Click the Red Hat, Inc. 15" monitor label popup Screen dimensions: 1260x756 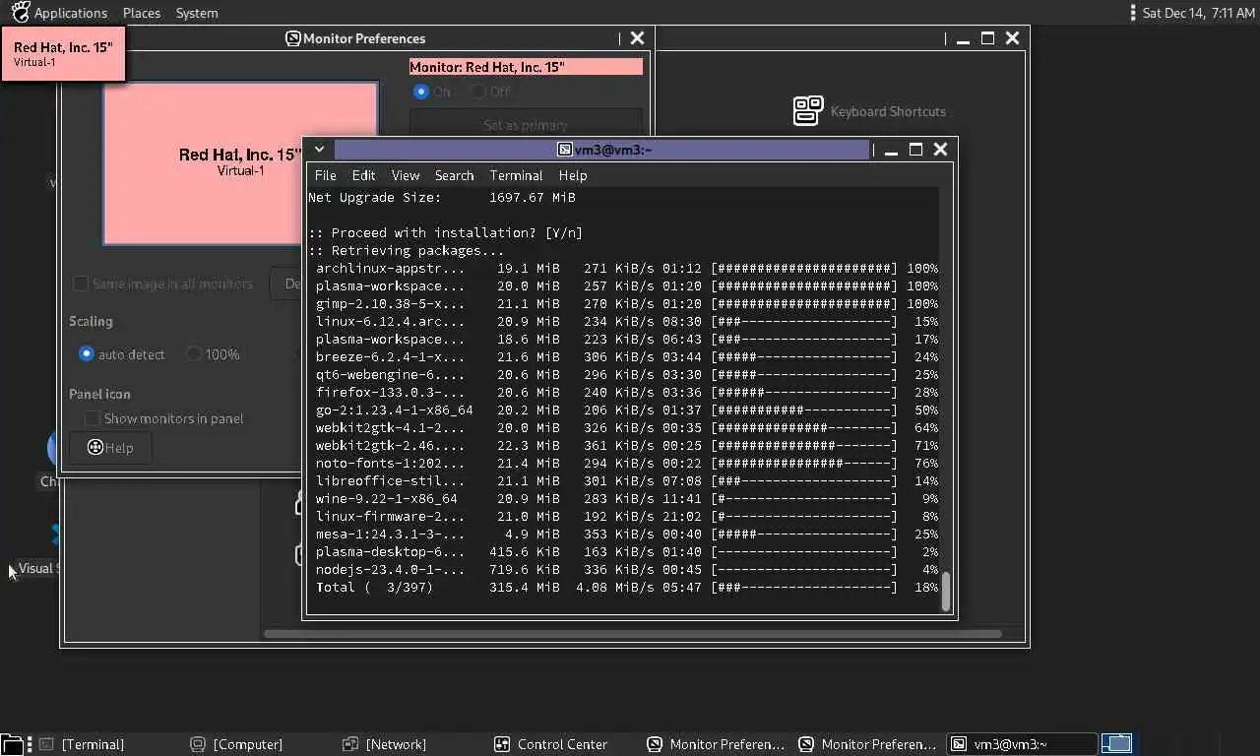[x=63, y=53]
